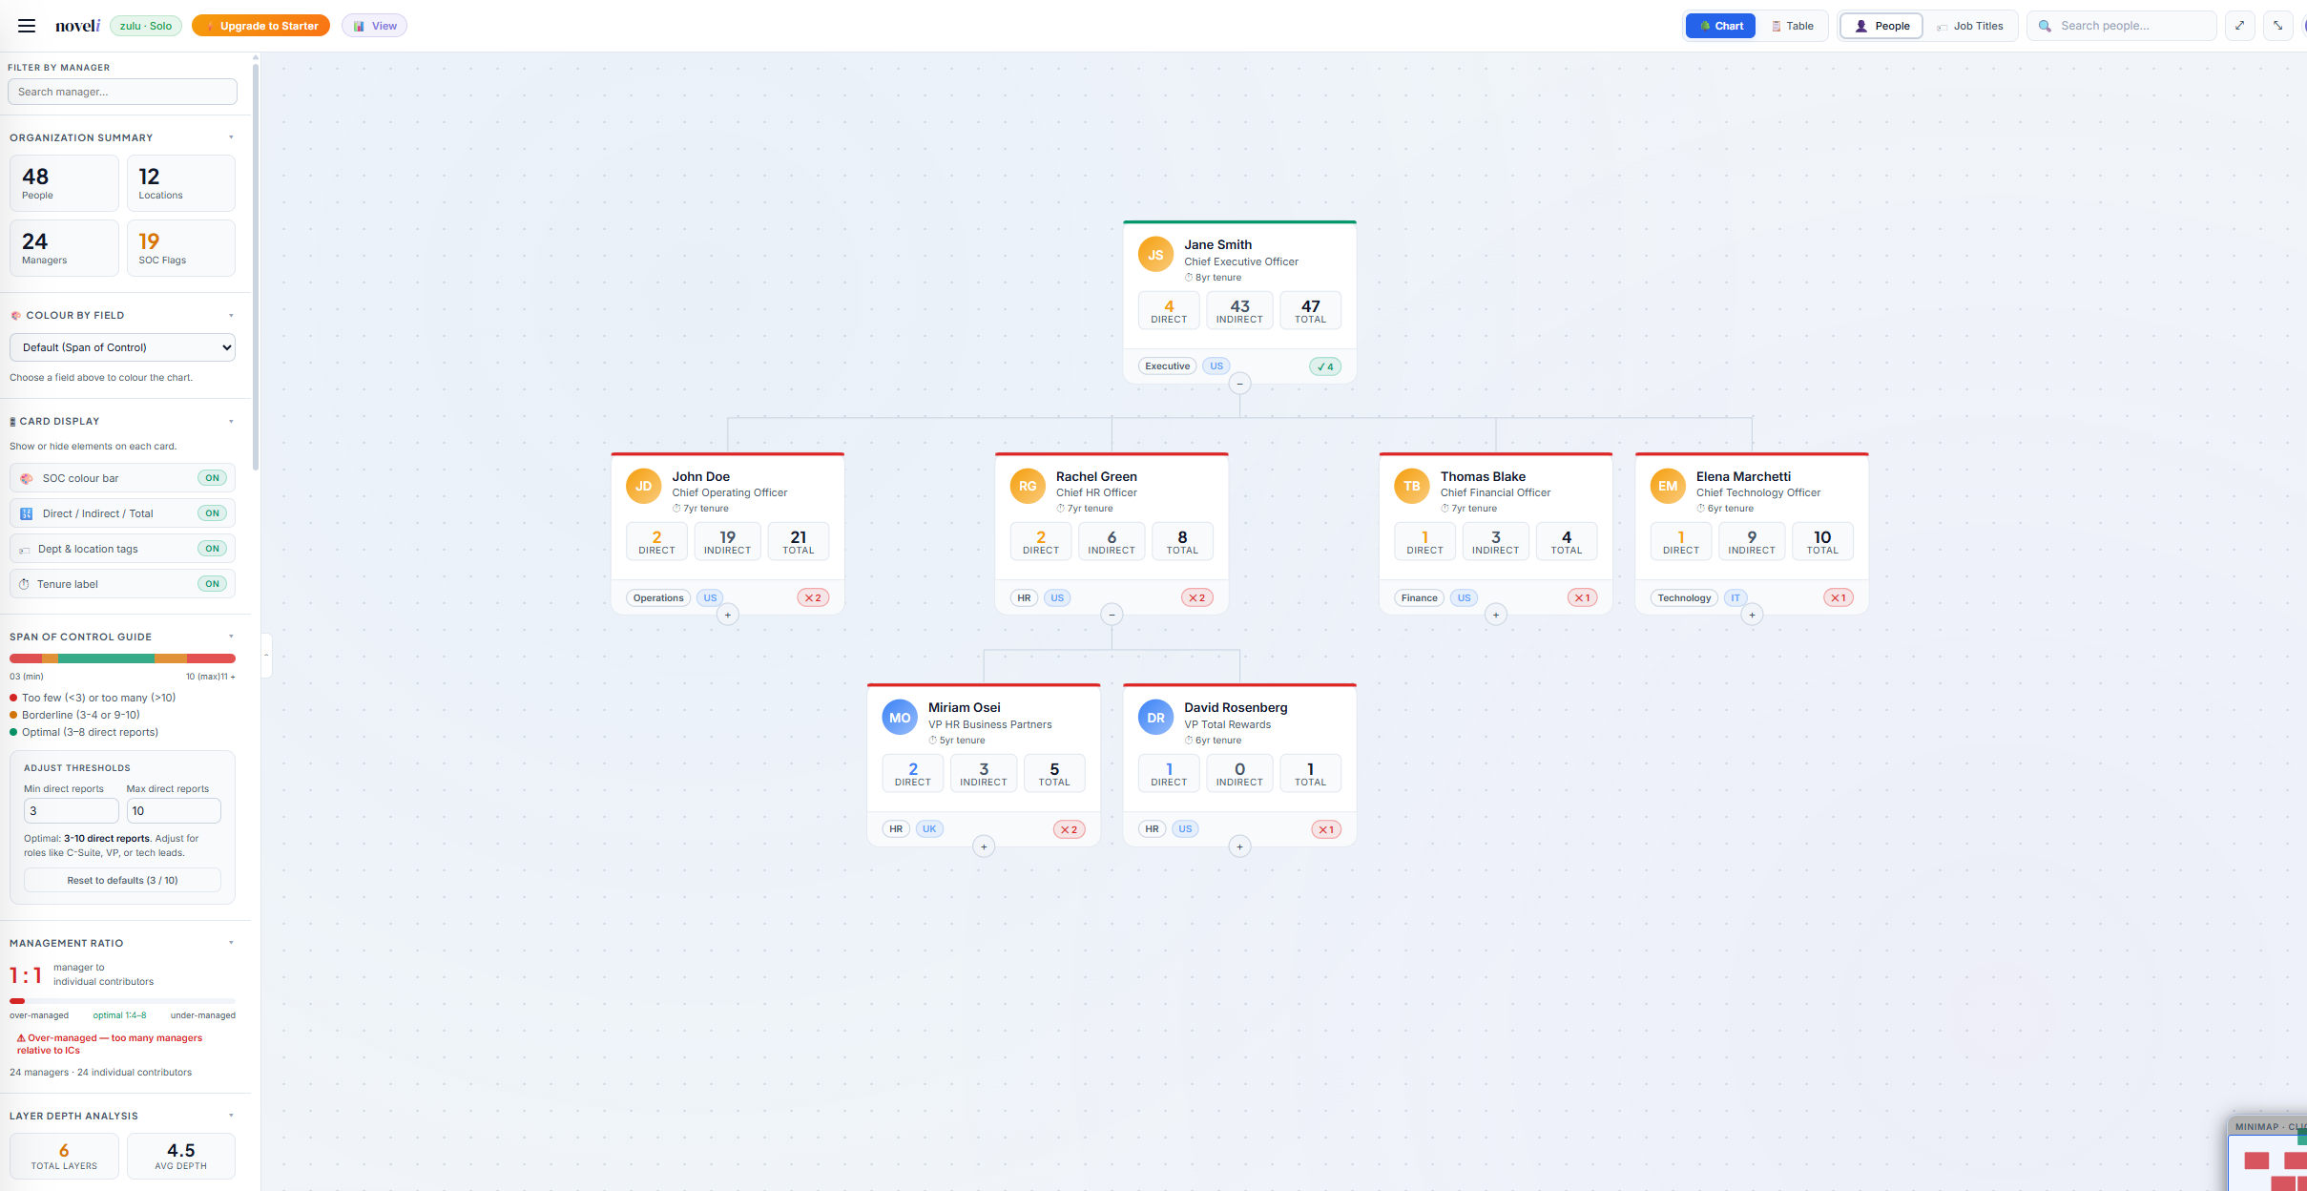Open the Default (Span of Control) dropdown
2307x1191 pixels.
[122, 347]
